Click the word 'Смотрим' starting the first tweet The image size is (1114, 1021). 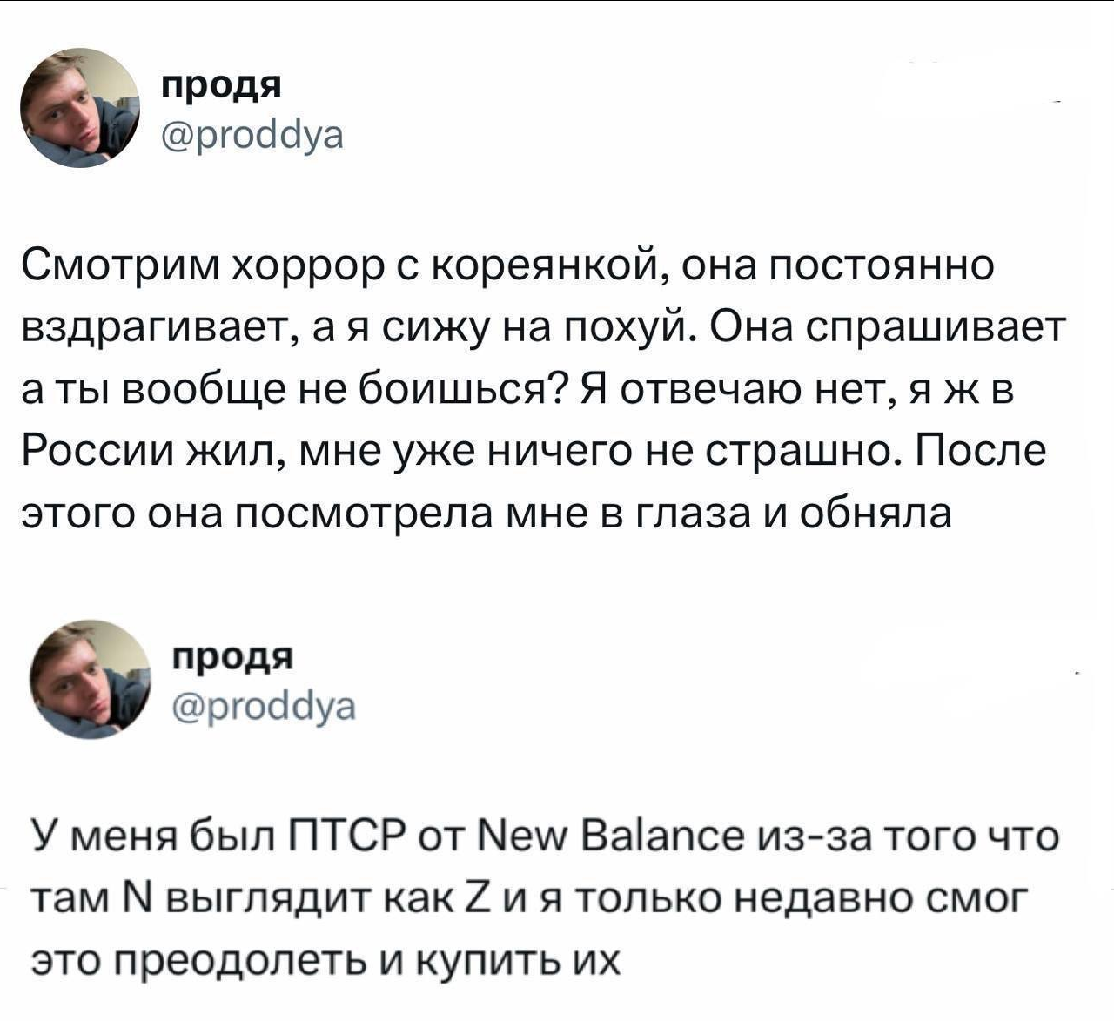point(117,265)
